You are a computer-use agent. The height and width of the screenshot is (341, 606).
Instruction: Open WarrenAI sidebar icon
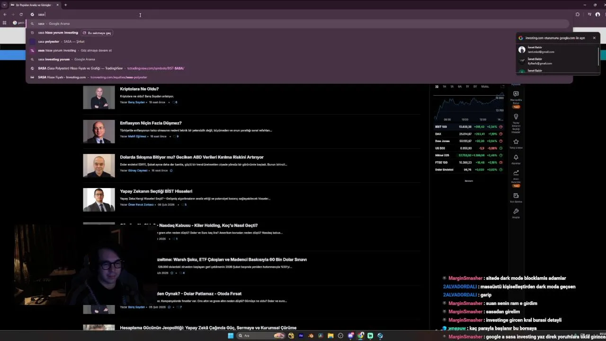click(516, 94)
